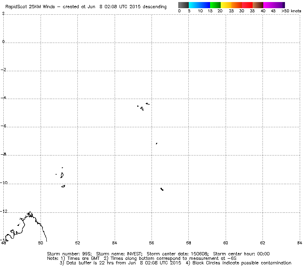
Task: Click the legend tick label '35'
Action: point(252,11)
